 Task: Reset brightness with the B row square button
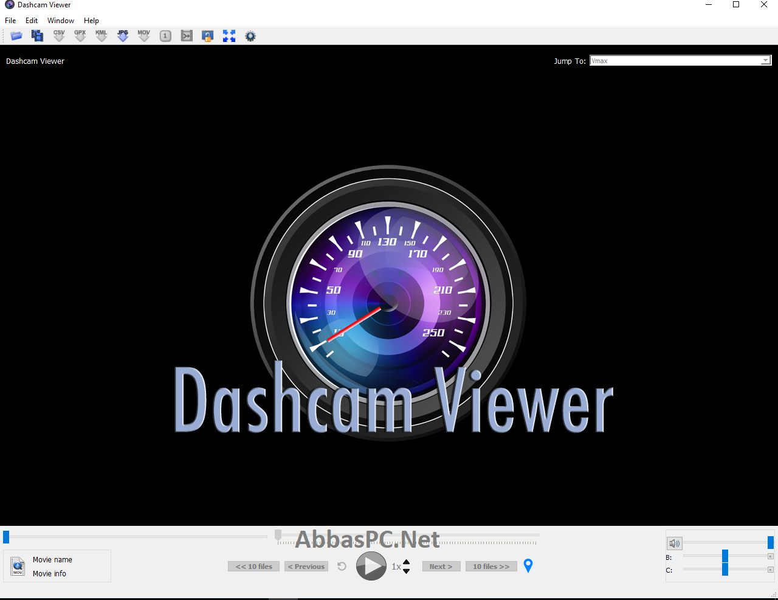pyautogui.click(x=771, y=556)
